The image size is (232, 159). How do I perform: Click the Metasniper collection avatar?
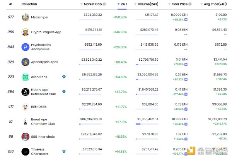pyautogui.click(x=25, y=17)
